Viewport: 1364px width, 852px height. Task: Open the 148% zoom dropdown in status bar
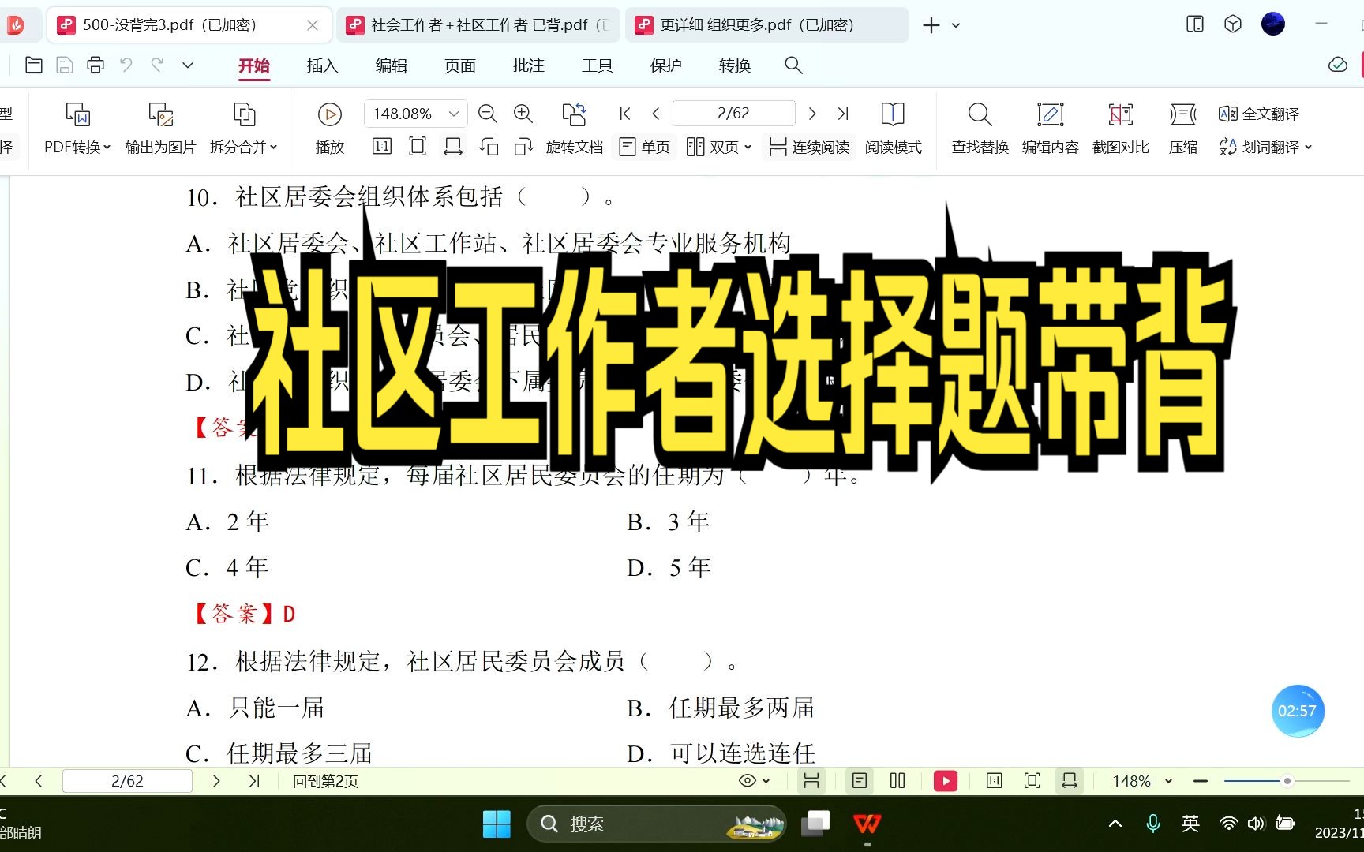pyautogui.click(x=1142, y=781)
